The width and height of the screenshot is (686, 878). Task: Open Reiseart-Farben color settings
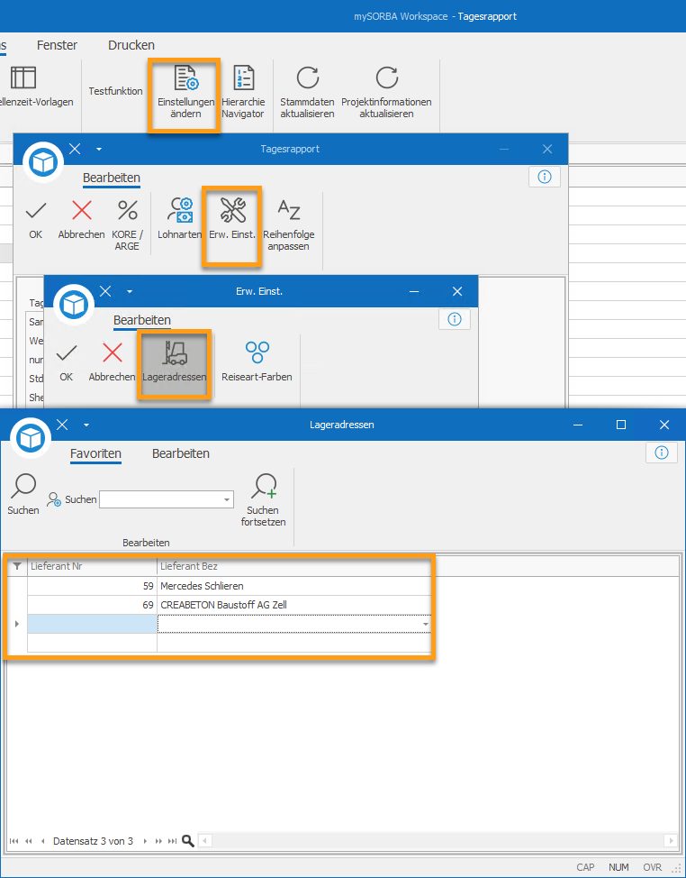pos(257,362)
